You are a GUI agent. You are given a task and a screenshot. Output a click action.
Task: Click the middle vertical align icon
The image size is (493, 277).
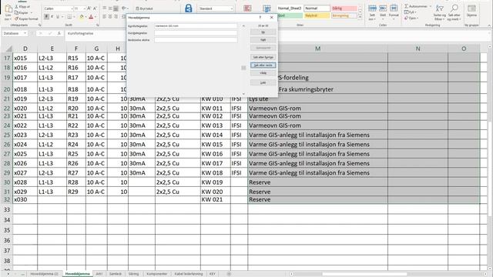(x=110, y=8)
